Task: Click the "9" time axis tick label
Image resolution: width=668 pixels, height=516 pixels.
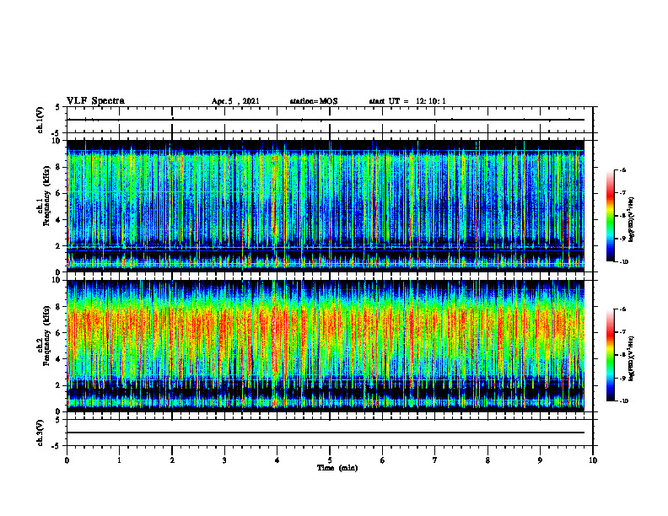Action: pyautogui.click(x=540, y=460)
